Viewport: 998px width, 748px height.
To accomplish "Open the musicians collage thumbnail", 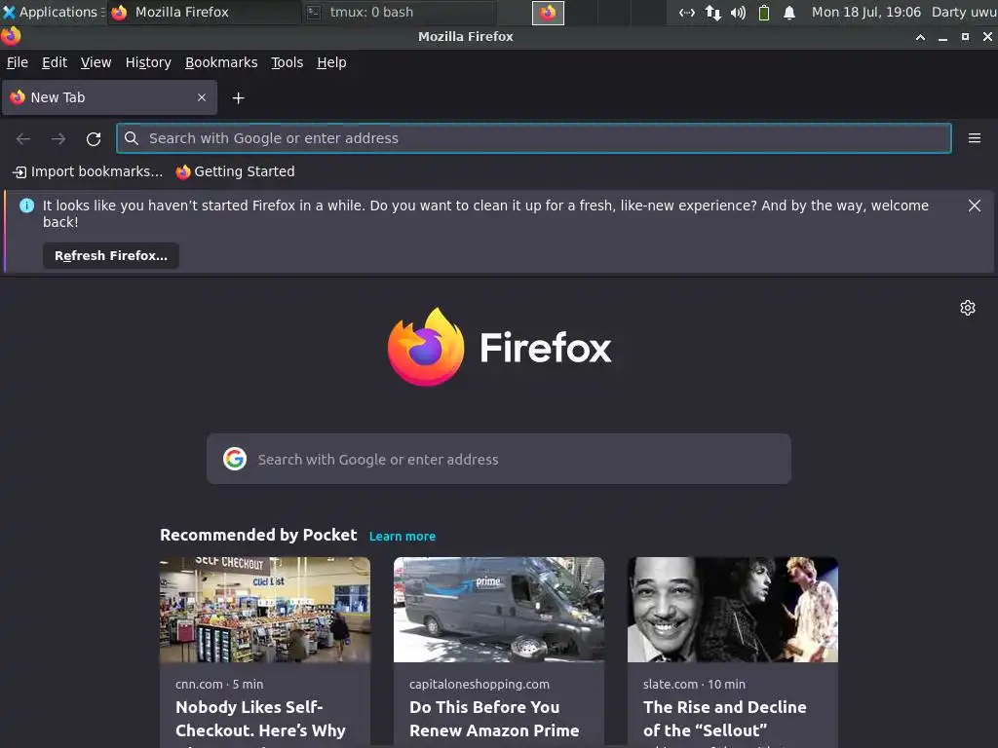I will [x=733, y=610].
